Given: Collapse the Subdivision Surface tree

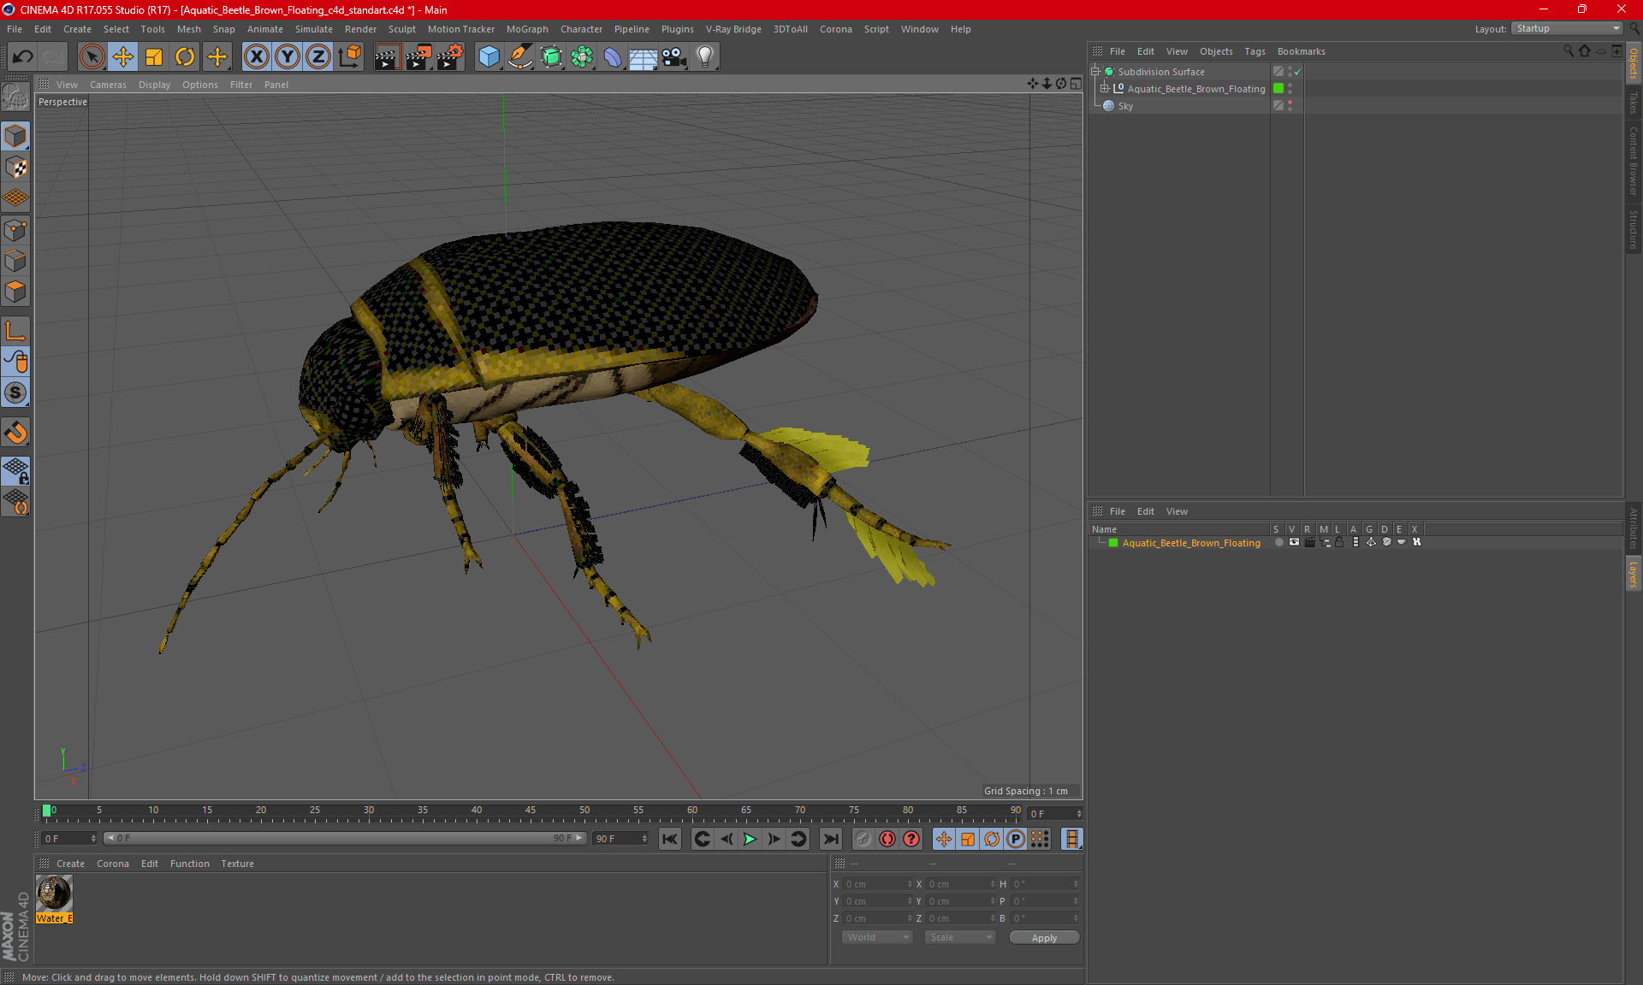Looking at the screenshot, I should point(1095,72).
